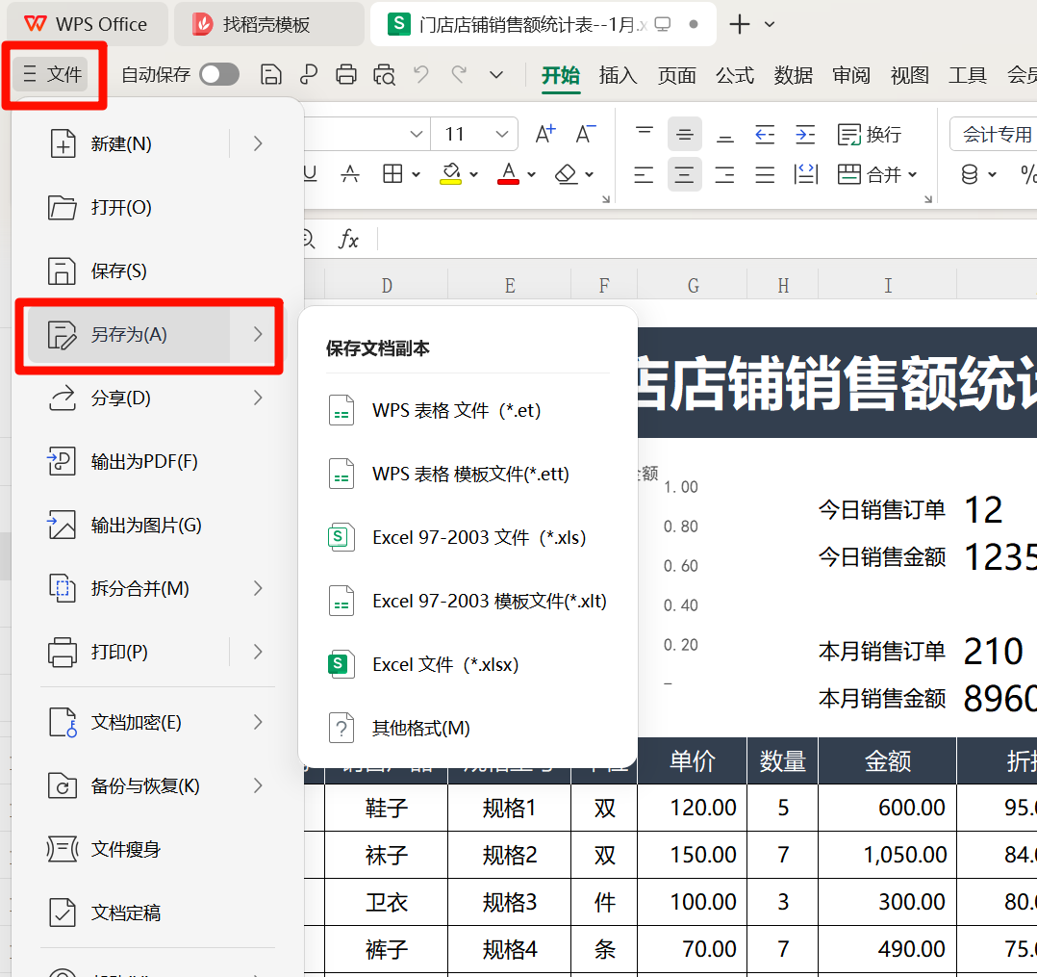This screenshot has width=1037, height=977.
Task: Toggle underline formatting
Action: [311, 174]
